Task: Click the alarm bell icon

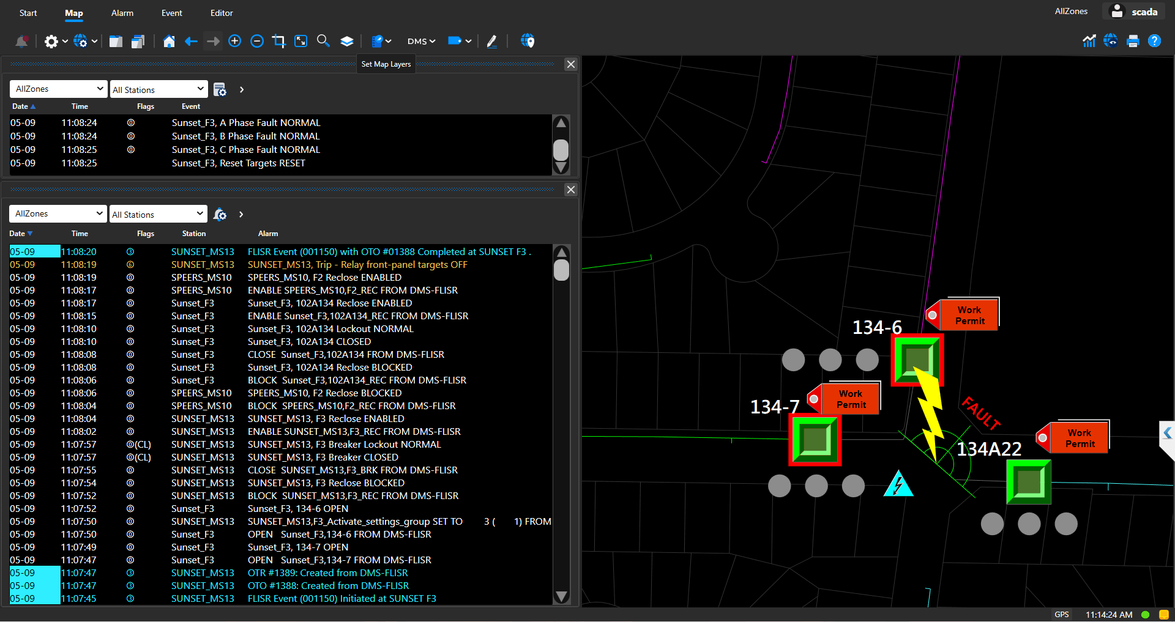Action: pyautogui.click(x=21, y=41)
